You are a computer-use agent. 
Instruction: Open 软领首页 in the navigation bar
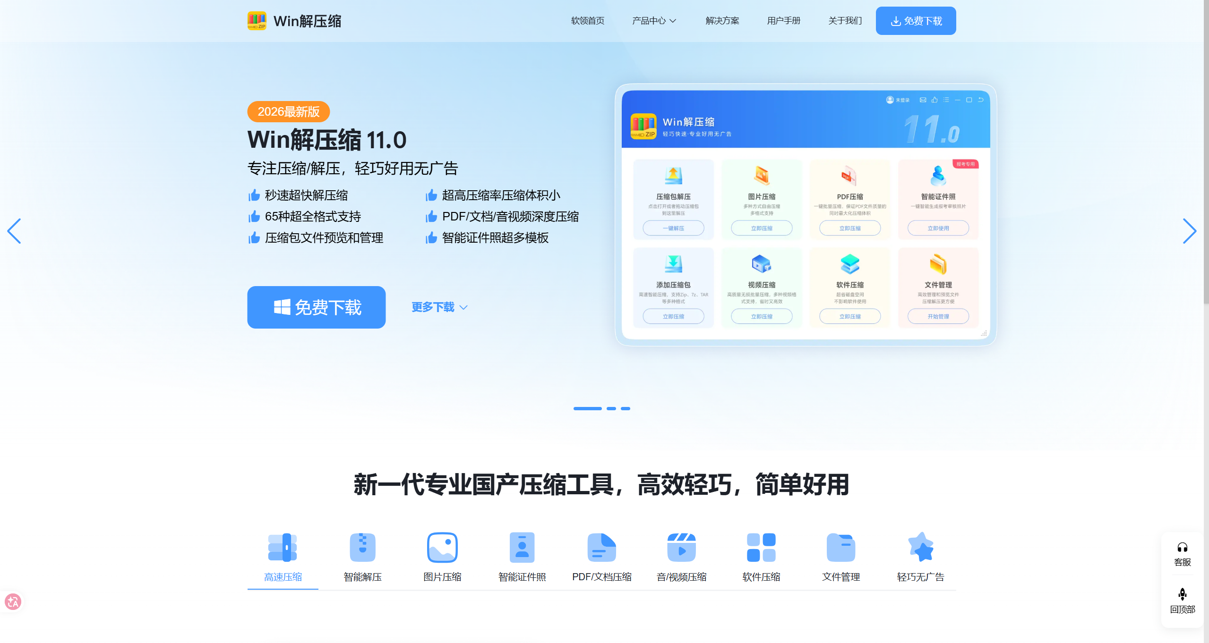588,21
